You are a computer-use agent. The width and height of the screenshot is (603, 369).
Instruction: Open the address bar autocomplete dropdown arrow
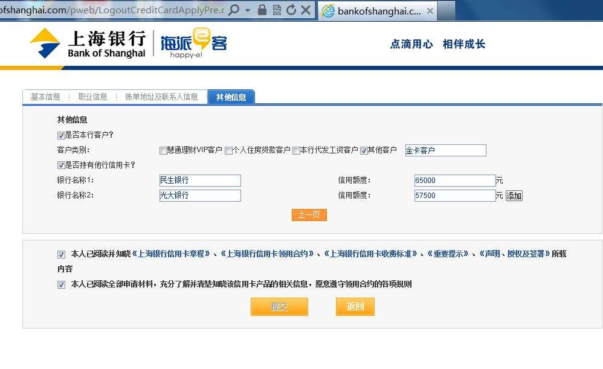[x=248, y=10]
